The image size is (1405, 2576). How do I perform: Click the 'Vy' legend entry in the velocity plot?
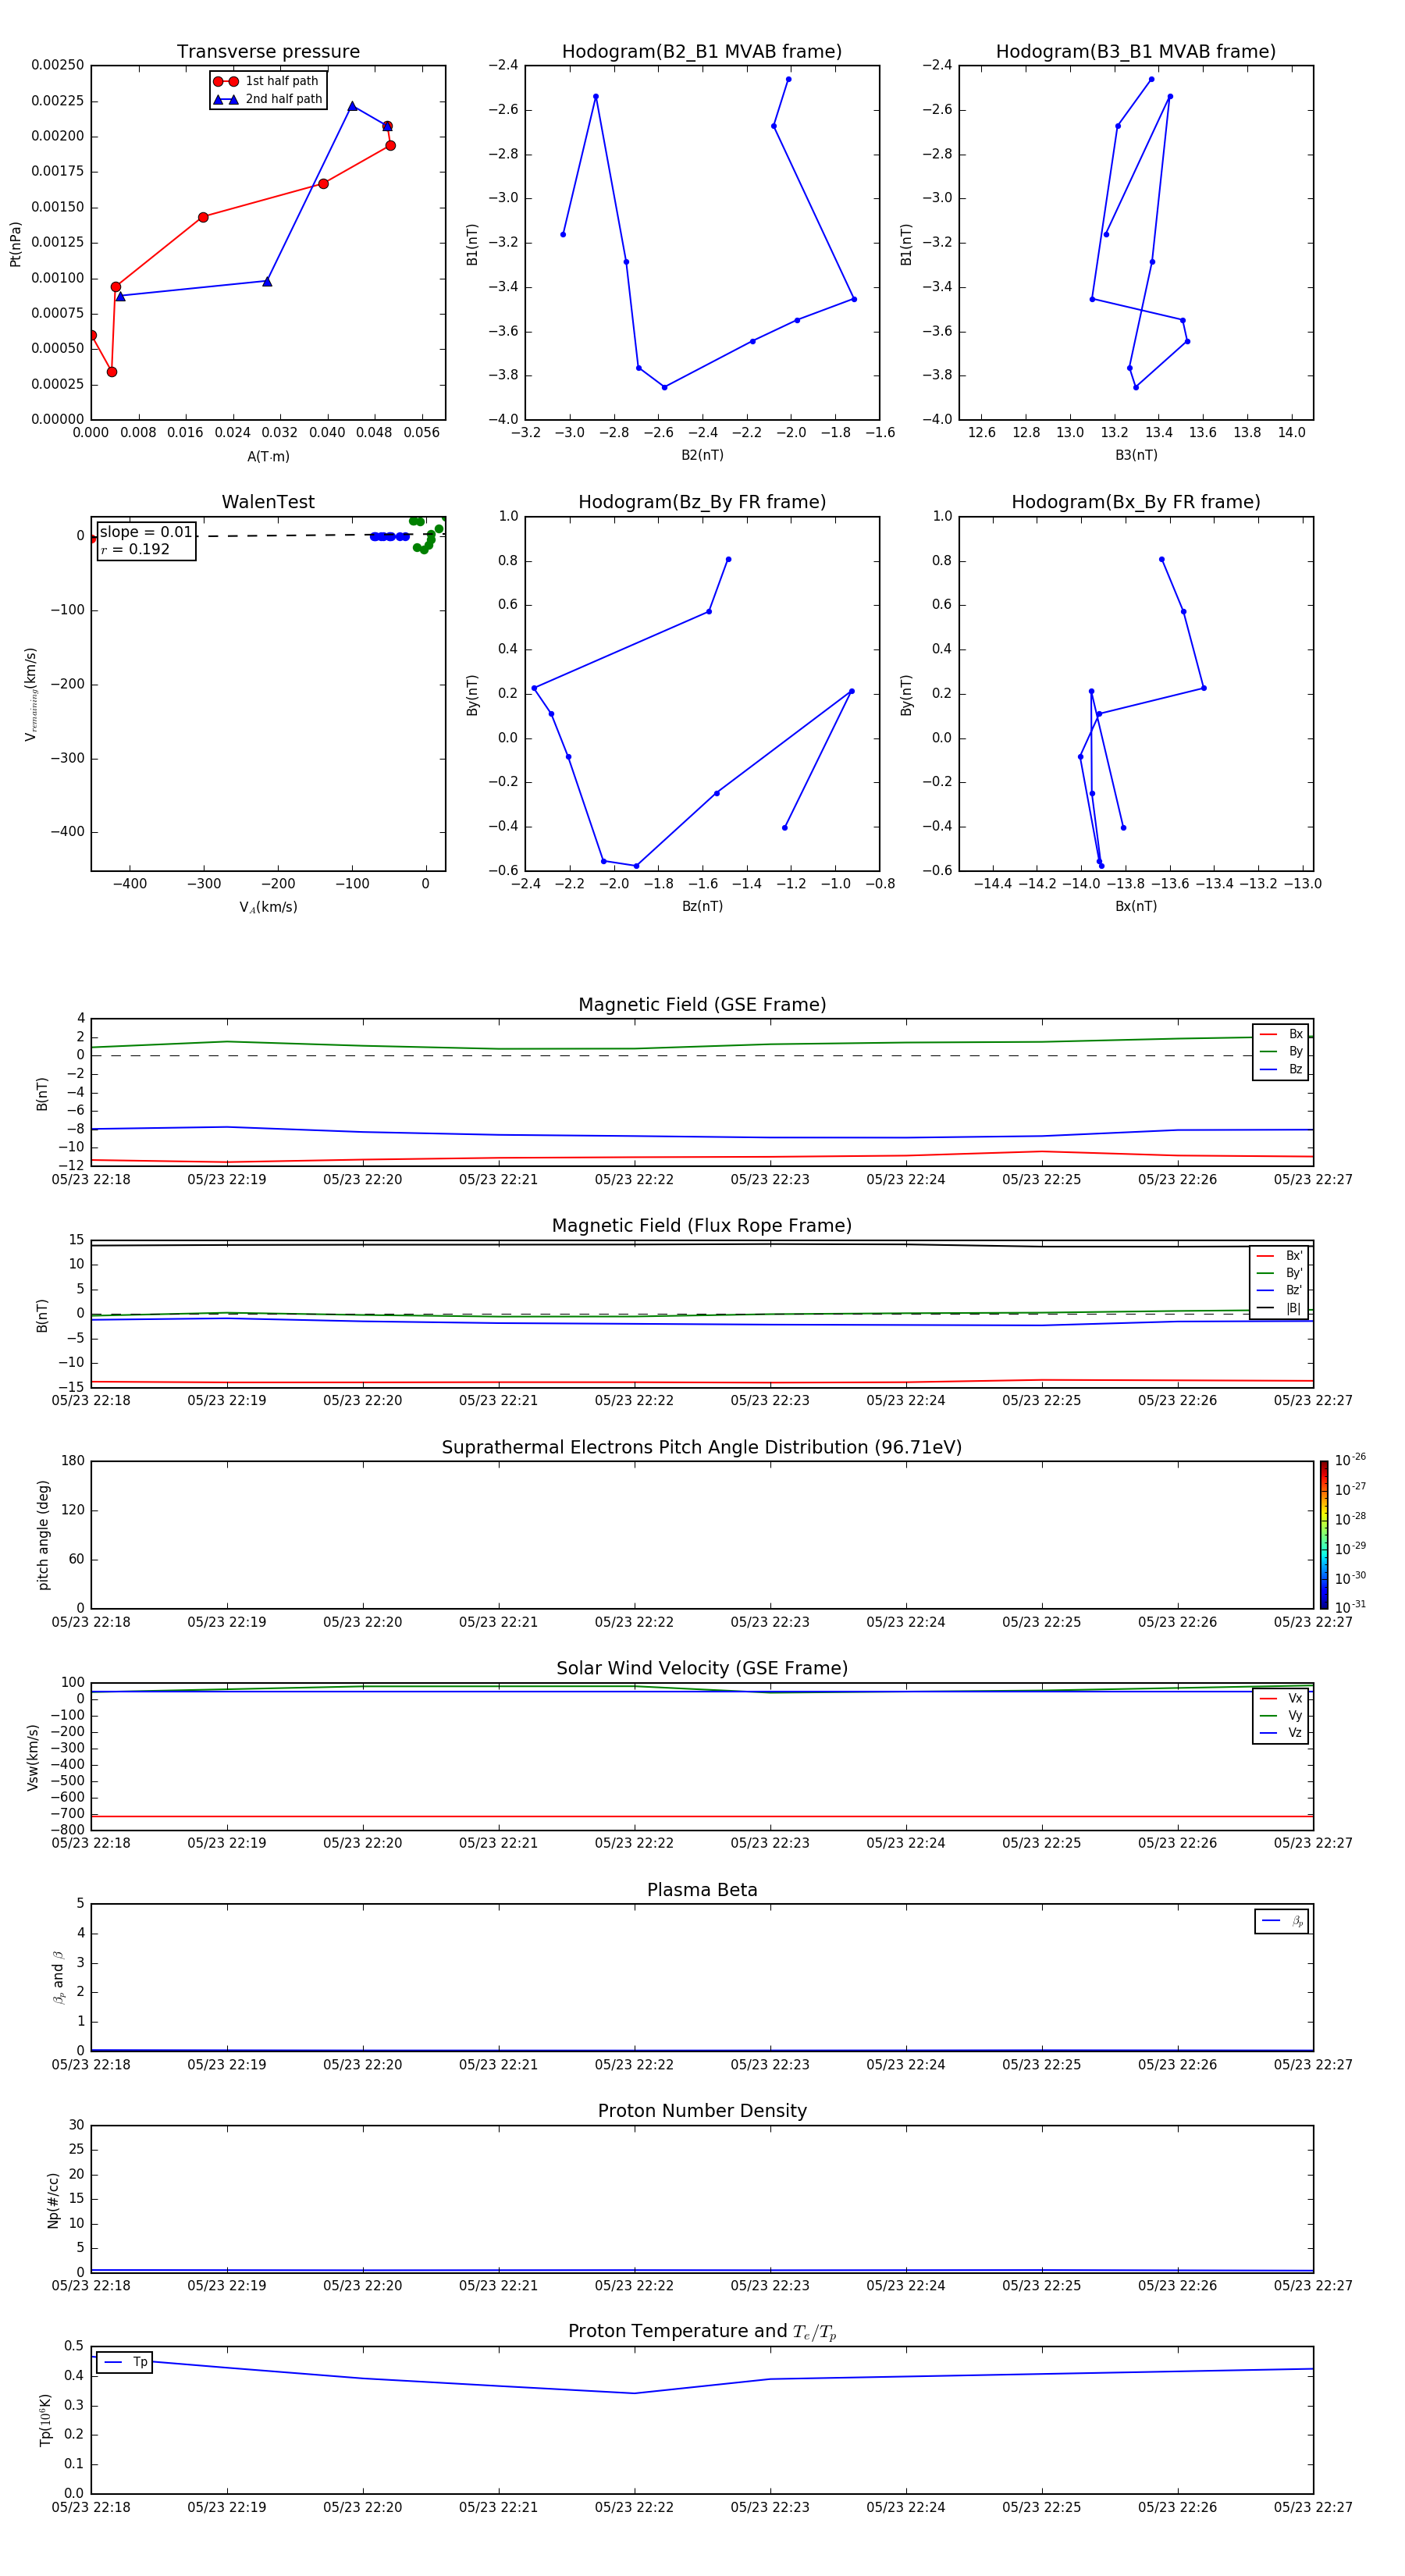click(1281, 1715)
